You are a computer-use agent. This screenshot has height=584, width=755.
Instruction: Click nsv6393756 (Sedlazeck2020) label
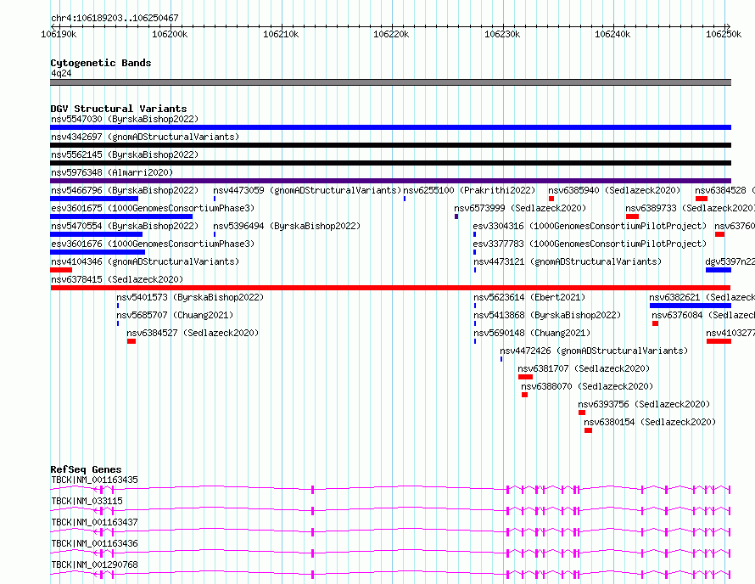644,404
